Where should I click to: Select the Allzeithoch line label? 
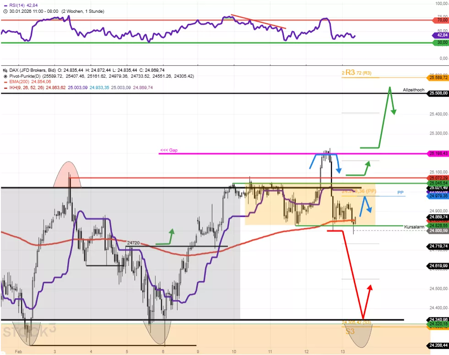click(413, 90)
